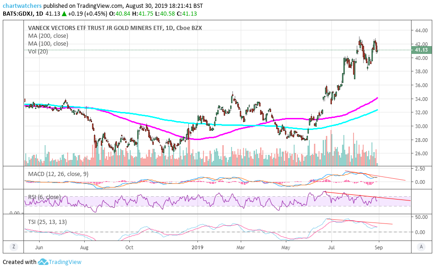Click the 2019 time axis label
Screen dimensions: 435x270
[198, 247]
